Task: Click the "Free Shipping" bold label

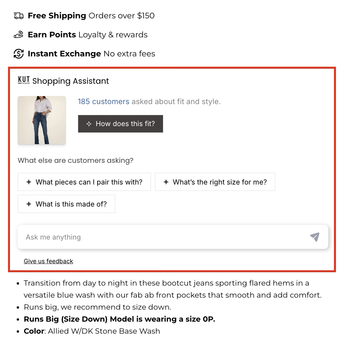Action: pos(57,16)
